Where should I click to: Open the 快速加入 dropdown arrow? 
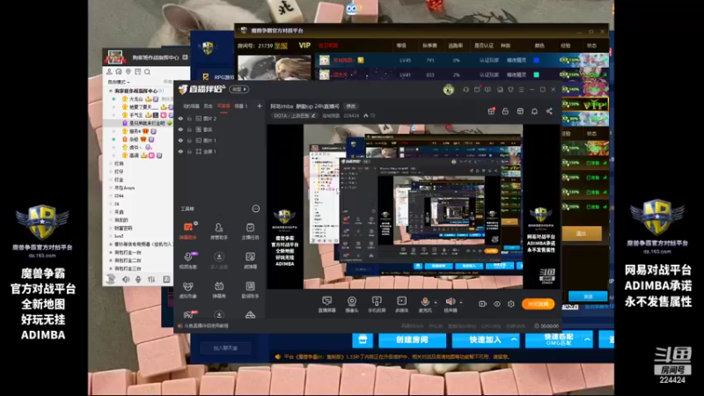point(514,340)
